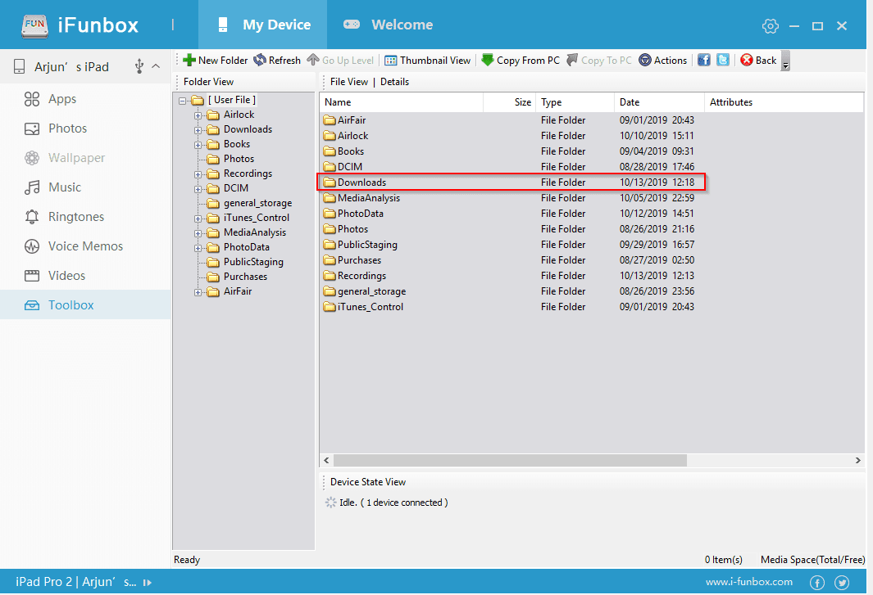Image resolution: width=873 pixels, height=595 pixels.
Task: Sort by the Date column header
Action: coord(659,102)
